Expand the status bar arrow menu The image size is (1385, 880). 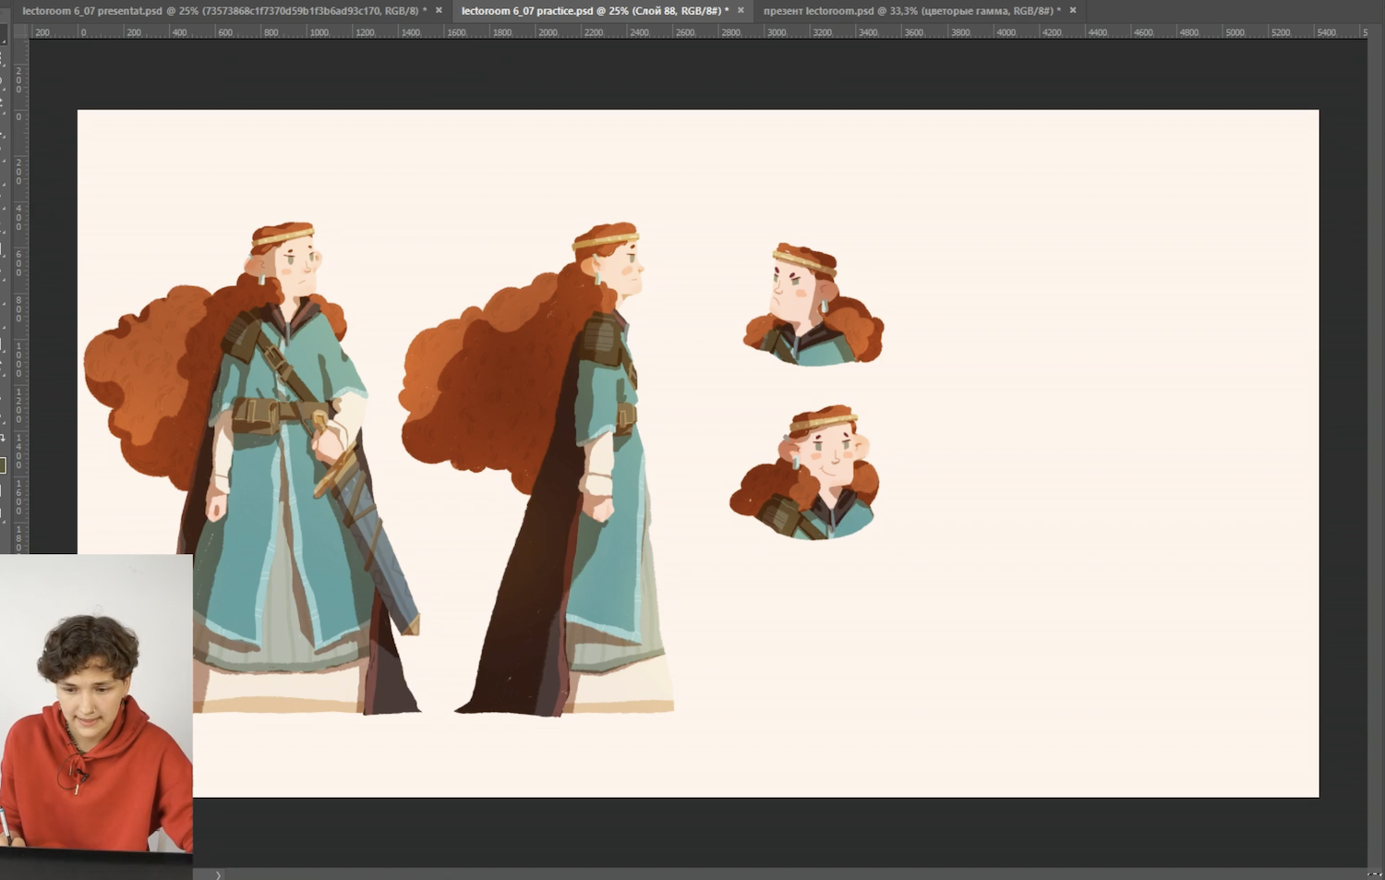218,874
